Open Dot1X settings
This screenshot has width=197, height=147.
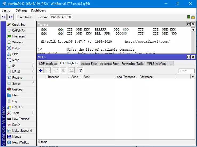click(21, 125)
